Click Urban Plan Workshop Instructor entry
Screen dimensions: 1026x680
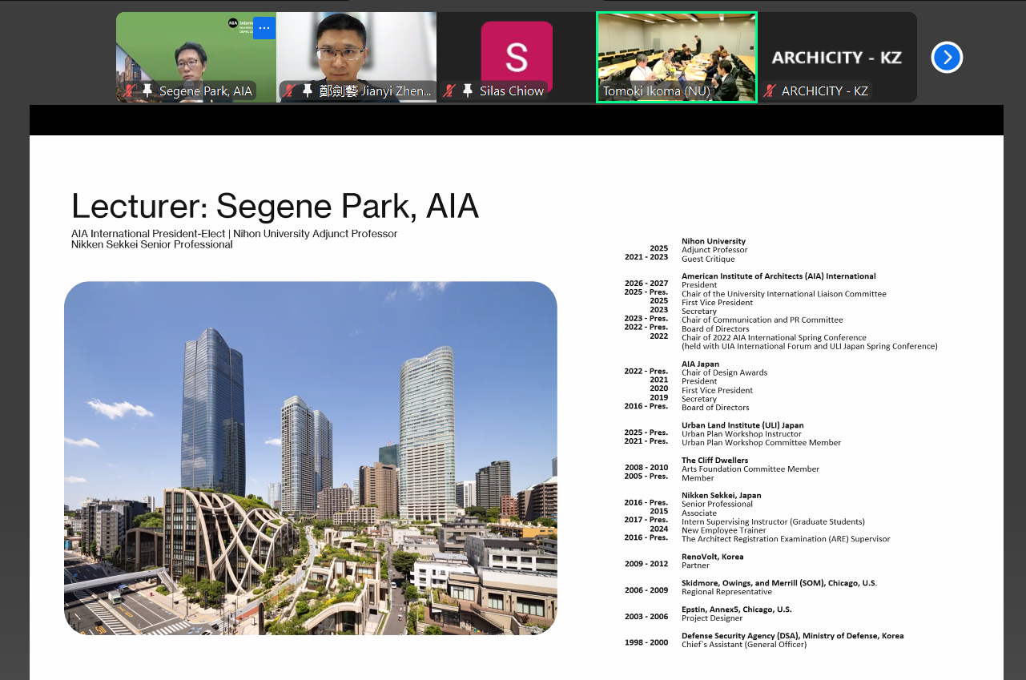coord(742,434)
